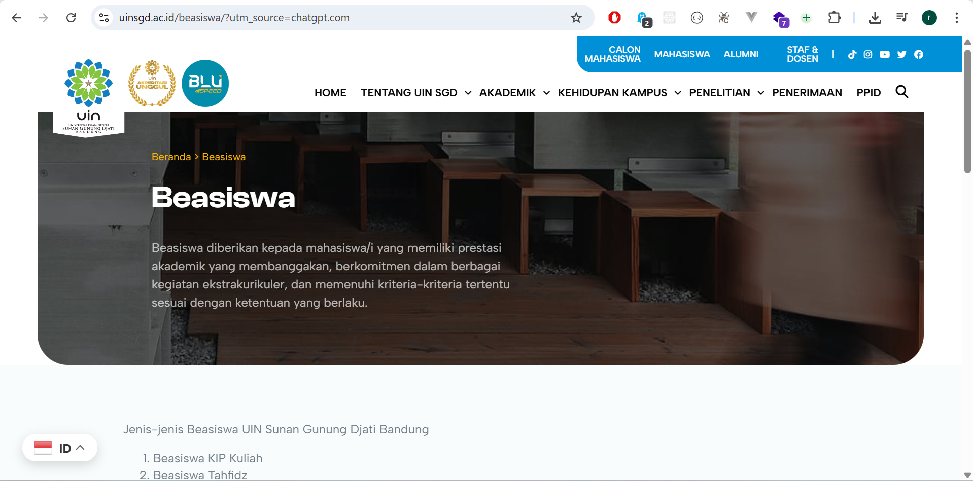This screenshot has height=481, width=973.
Task: Open the Extensions puzzle icon
Action: 834,18
